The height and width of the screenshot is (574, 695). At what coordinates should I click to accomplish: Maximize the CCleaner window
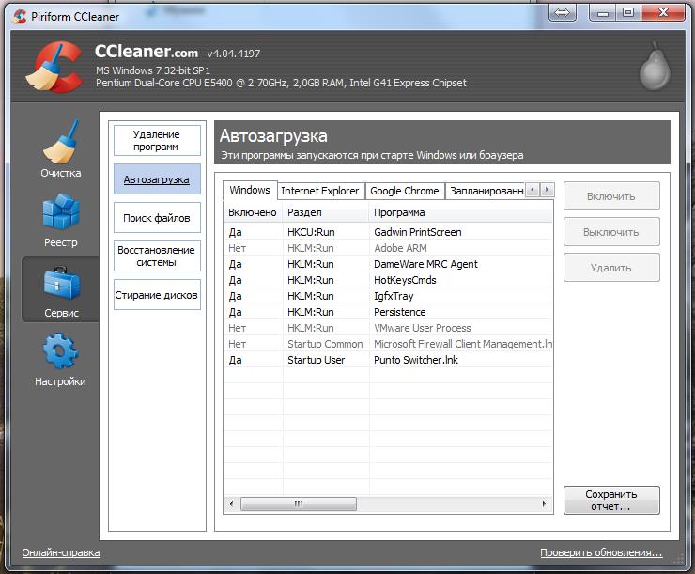pos(627,13)
